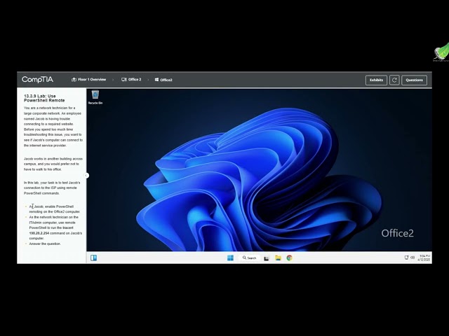449x336 pixels.
Task: Collapse the lab instructions side panel
Action: click(86, 176)
